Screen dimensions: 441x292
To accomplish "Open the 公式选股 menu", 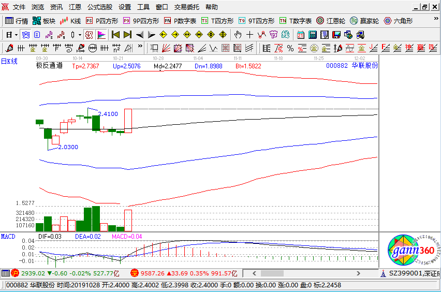I will (x=99, y=7).
